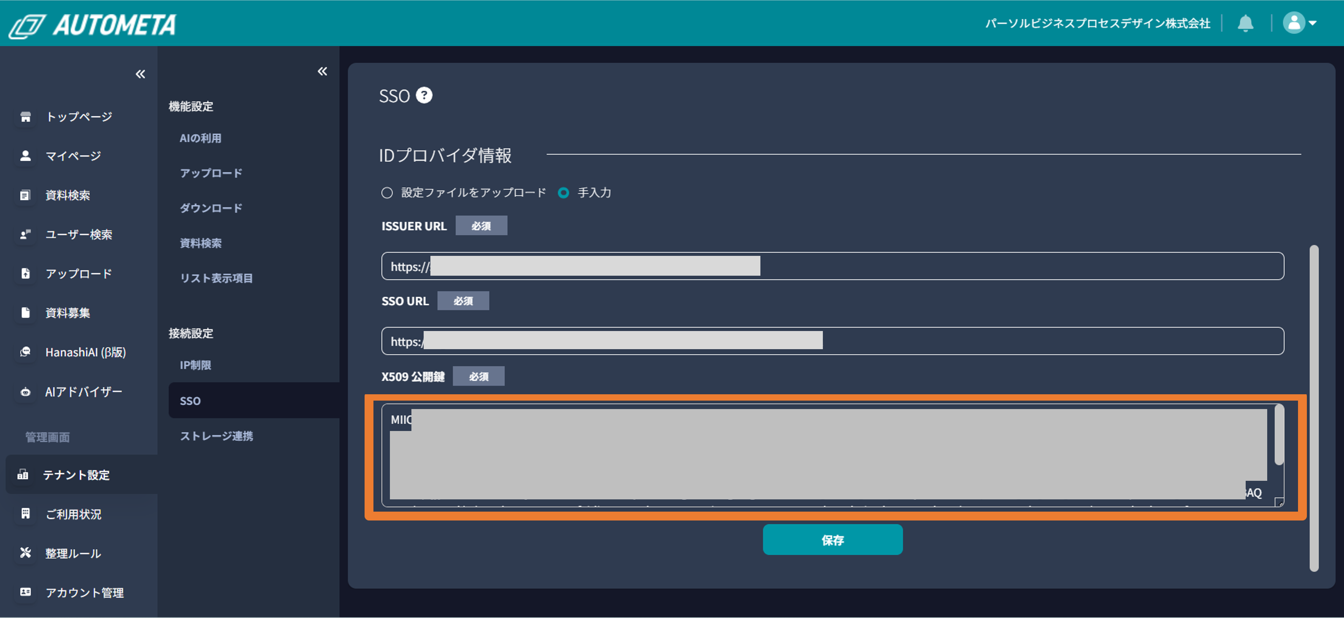Image resolution: width=1344 pixels, height=618 pixels.
Task: Open マイページ
Action: (73, 155)
